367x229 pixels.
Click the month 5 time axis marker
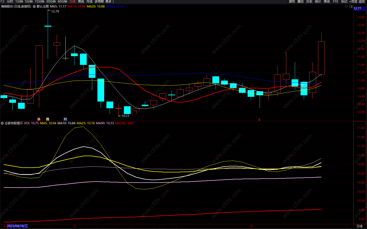pos(75,226)
